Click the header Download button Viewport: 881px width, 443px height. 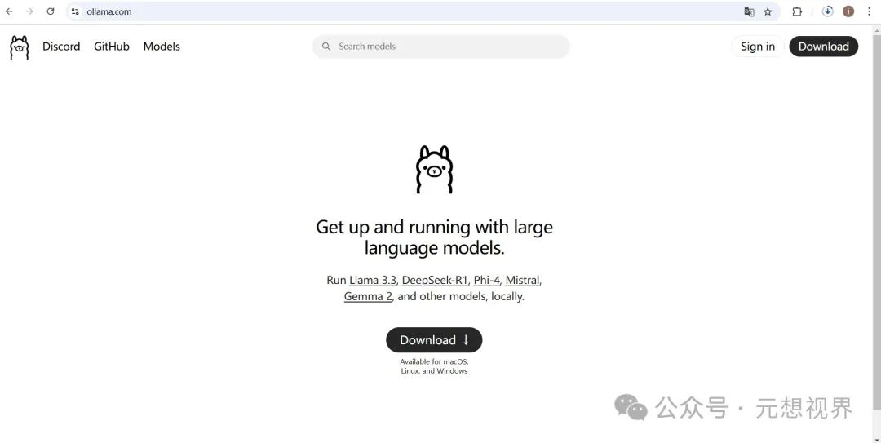824,47
